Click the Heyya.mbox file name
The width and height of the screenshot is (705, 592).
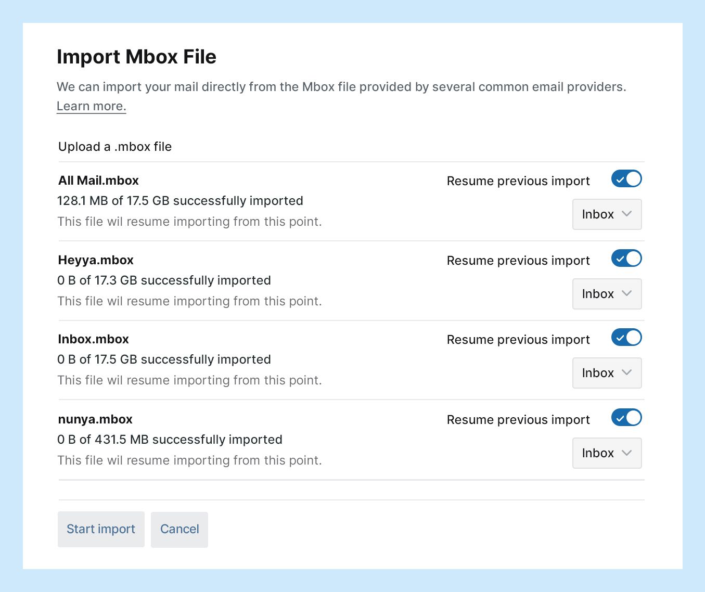[96, 260]
